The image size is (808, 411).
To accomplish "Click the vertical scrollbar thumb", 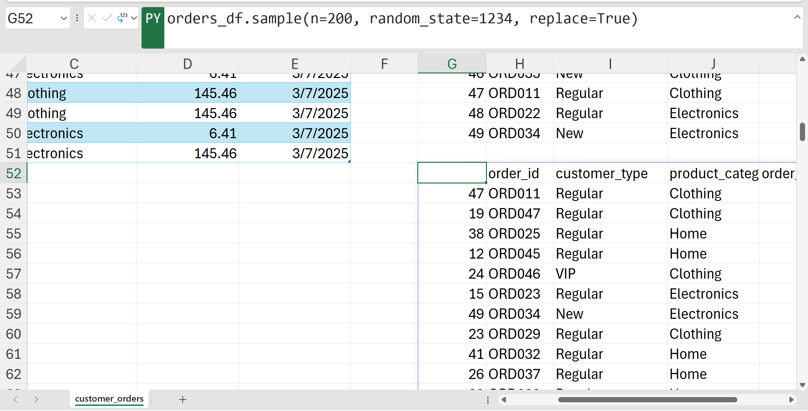I will (802, 132).
